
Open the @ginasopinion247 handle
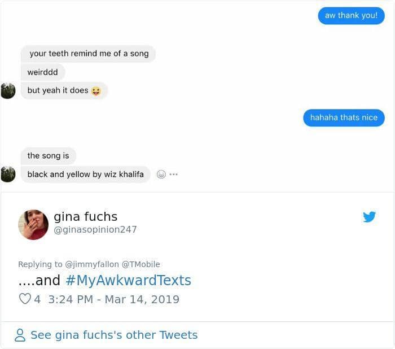pos(95,229)
